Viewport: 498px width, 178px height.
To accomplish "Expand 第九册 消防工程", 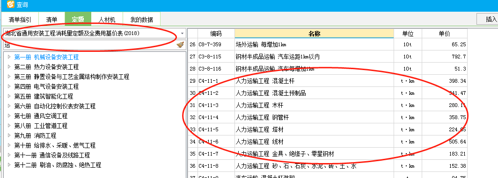I will click(x=9, y=136).
